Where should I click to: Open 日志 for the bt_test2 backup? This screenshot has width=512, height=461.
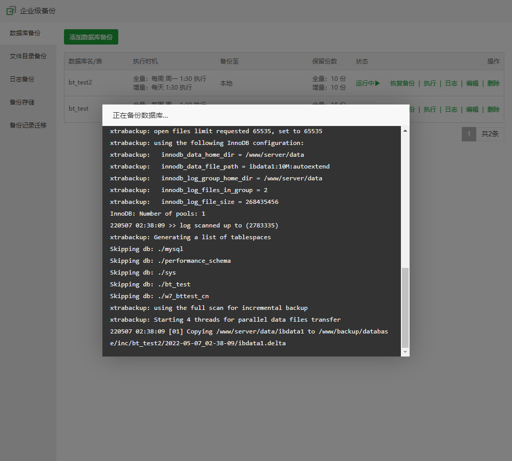pos(451,83)
